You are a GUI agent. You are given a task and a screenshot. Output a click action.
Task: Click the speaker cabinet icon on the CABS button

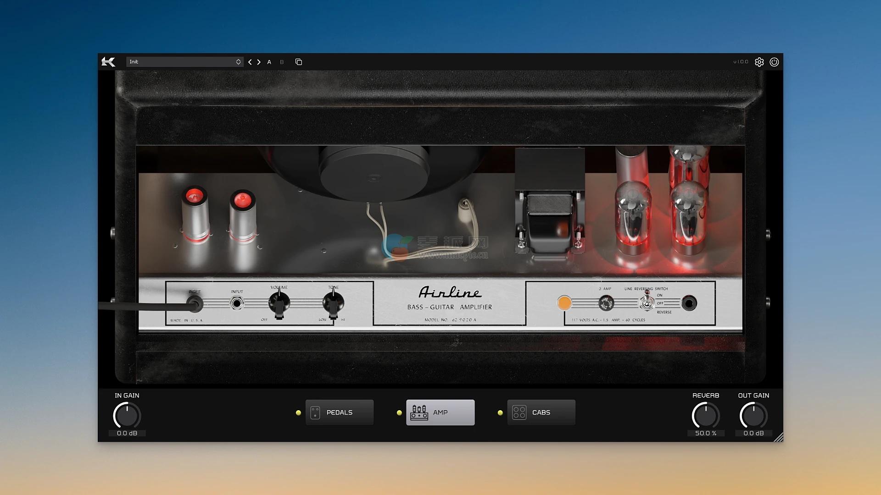519,412
